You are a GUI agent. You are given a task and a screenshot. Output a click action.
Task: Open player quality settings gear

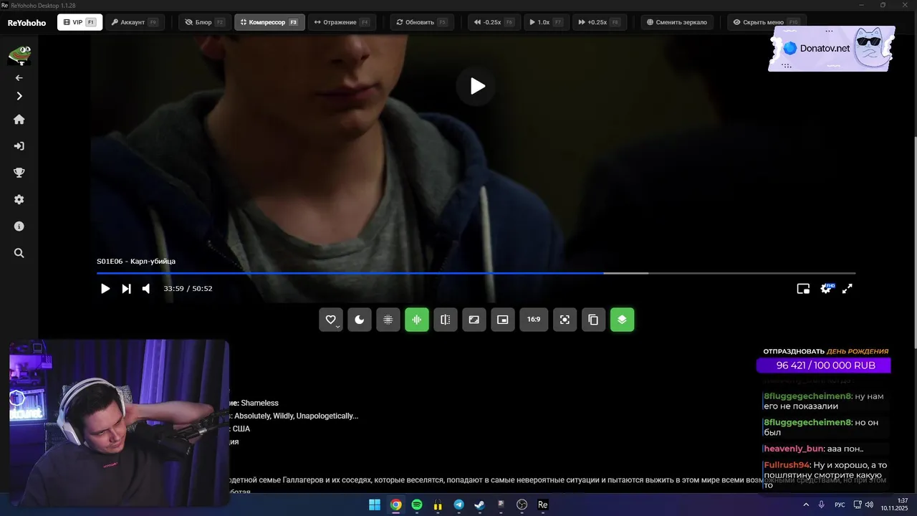click(x=826, y=289)
